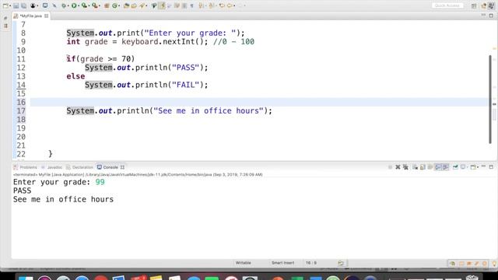Viewport: 498px width, 280px height.
Task: Maximize the editor area
Action: (x=491, y=16)
